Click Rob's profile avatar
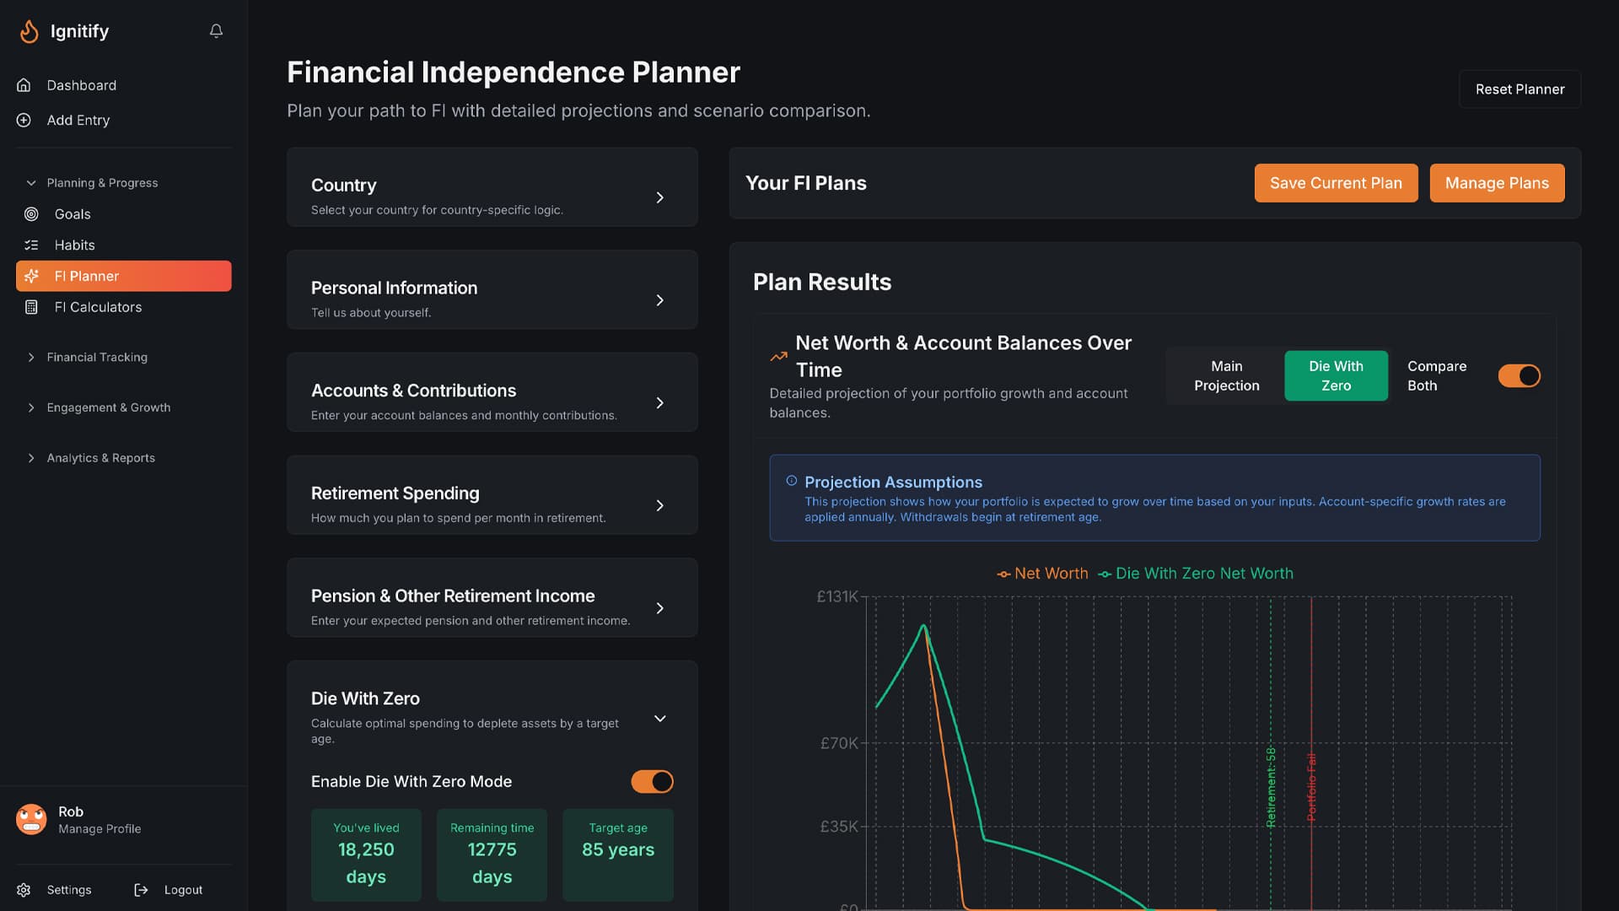Viewport: 1619px width, 911px height. tap(31, 819)
